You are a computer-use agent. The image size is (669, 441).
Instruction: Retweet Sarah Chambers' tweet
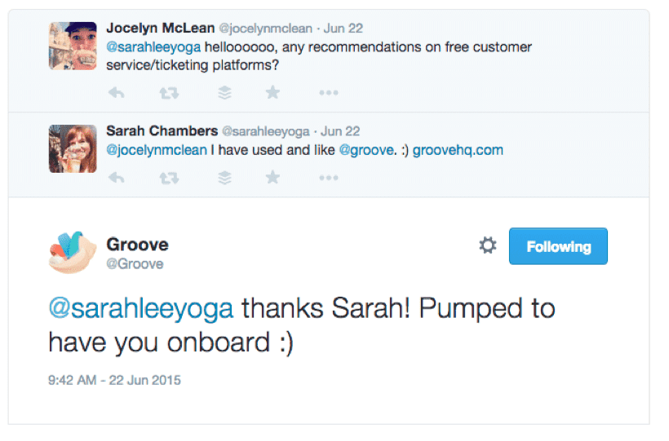(x=169, y=177)
